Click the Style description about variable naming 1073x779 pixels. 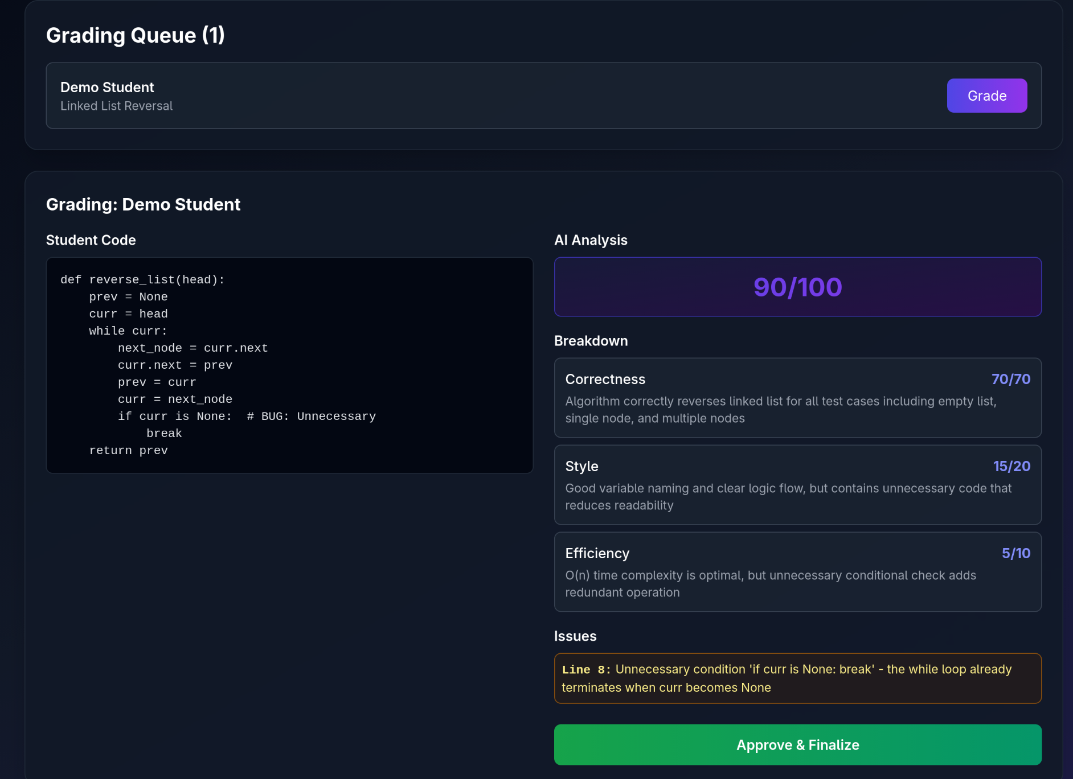point(788,497)
